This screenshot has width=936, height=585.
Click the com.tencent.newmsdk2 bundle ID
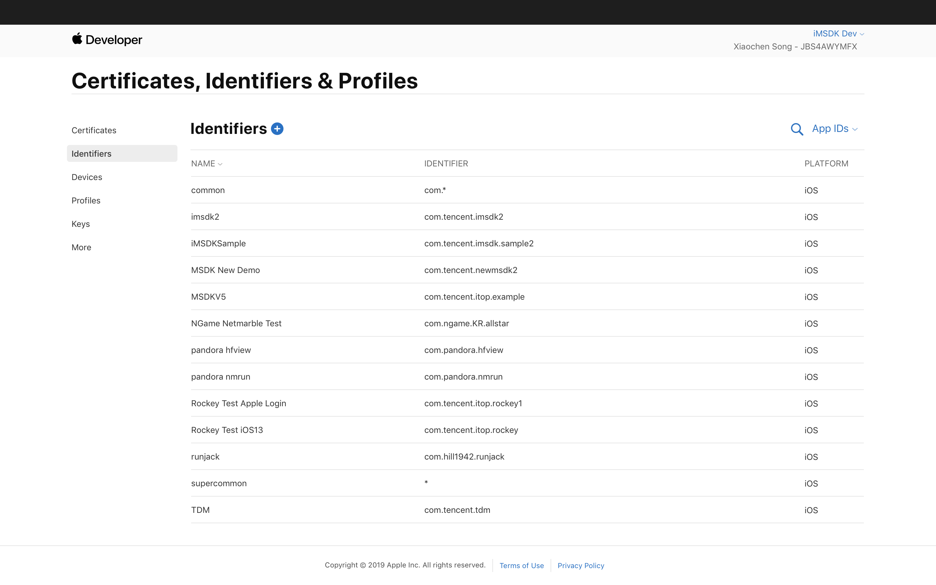pos(471,270)
